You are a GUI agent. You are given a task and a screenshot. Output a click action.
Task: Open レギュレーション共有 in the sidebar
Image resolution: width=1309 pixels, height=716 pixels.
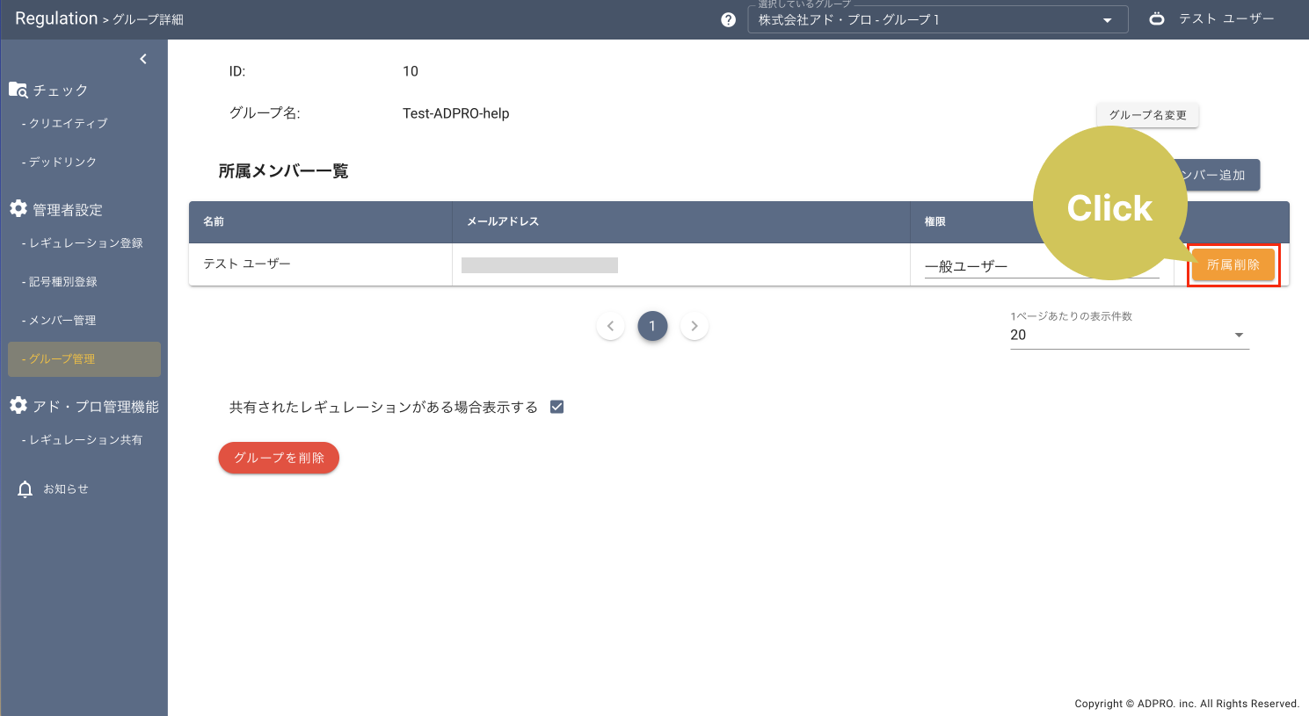tap(85, 440)
